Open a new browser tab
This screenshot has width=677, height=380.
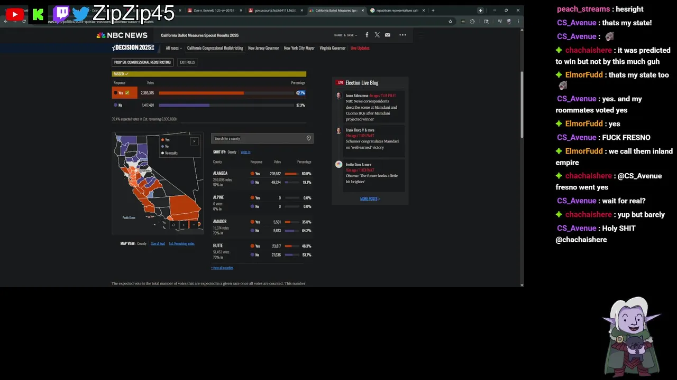[433, 10]
